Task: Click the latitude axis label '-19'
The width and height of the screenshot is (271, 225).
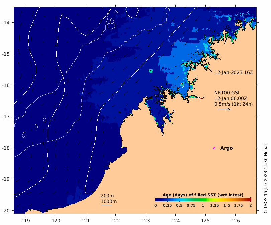Action: point(6,179)
